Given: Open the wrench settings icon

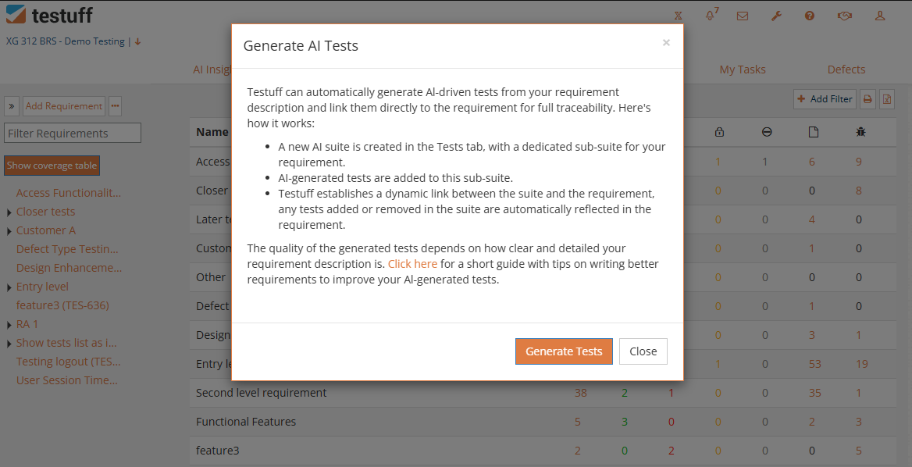Looking at the screenshot, I should pyautogui.click(x=776, y=16).
